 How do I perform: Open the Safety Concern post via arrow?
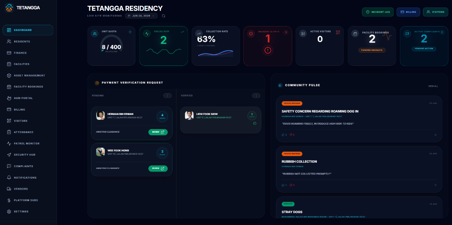(435, 135)
